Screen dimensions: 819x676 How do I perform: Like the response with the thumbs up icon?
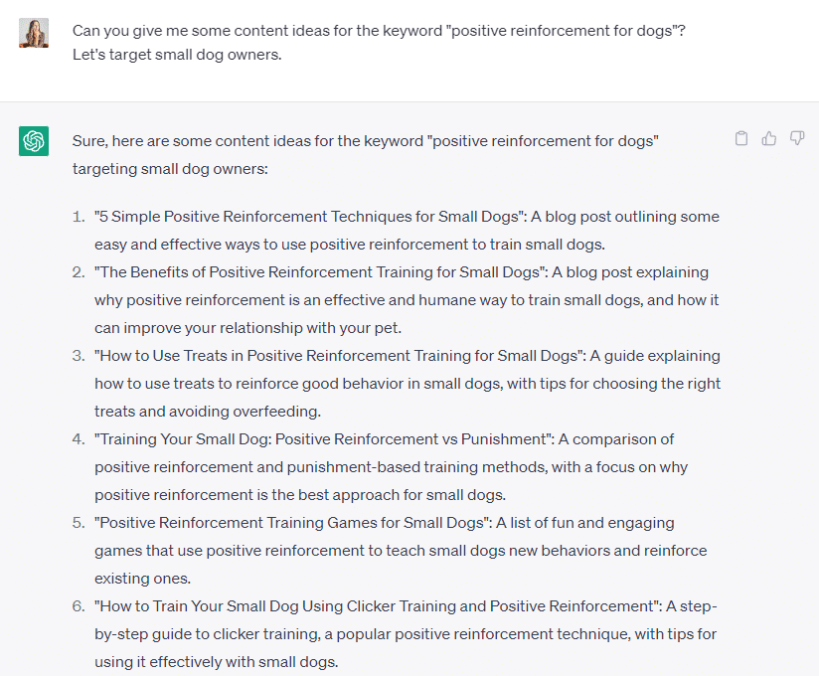coord(769,138)
